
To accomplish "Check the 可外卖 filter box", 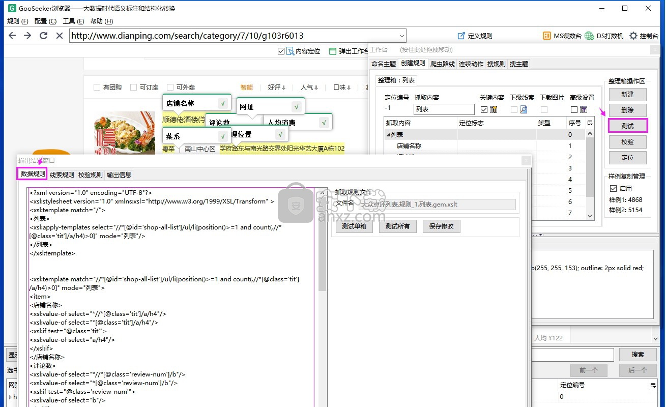I will (170, 87).
